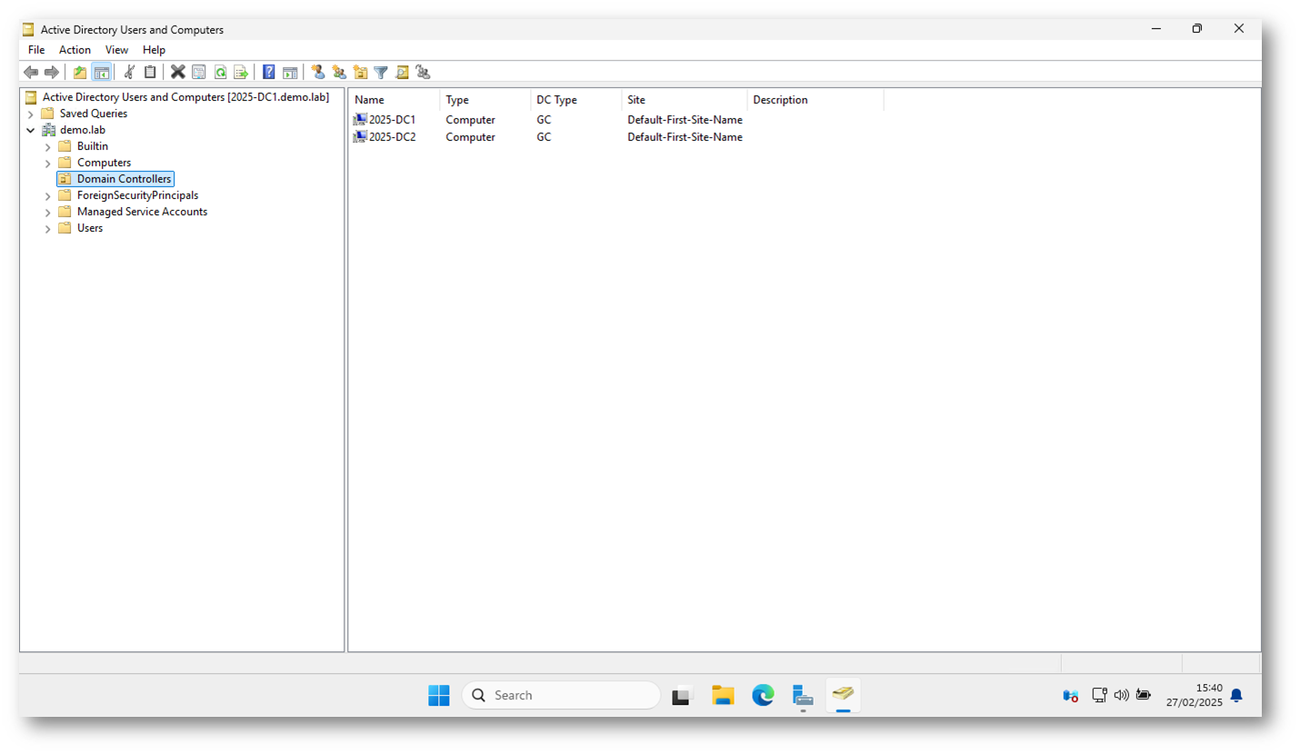The image size is (1300, 755).
Task: Open the View menu
Action: point(116,50)
